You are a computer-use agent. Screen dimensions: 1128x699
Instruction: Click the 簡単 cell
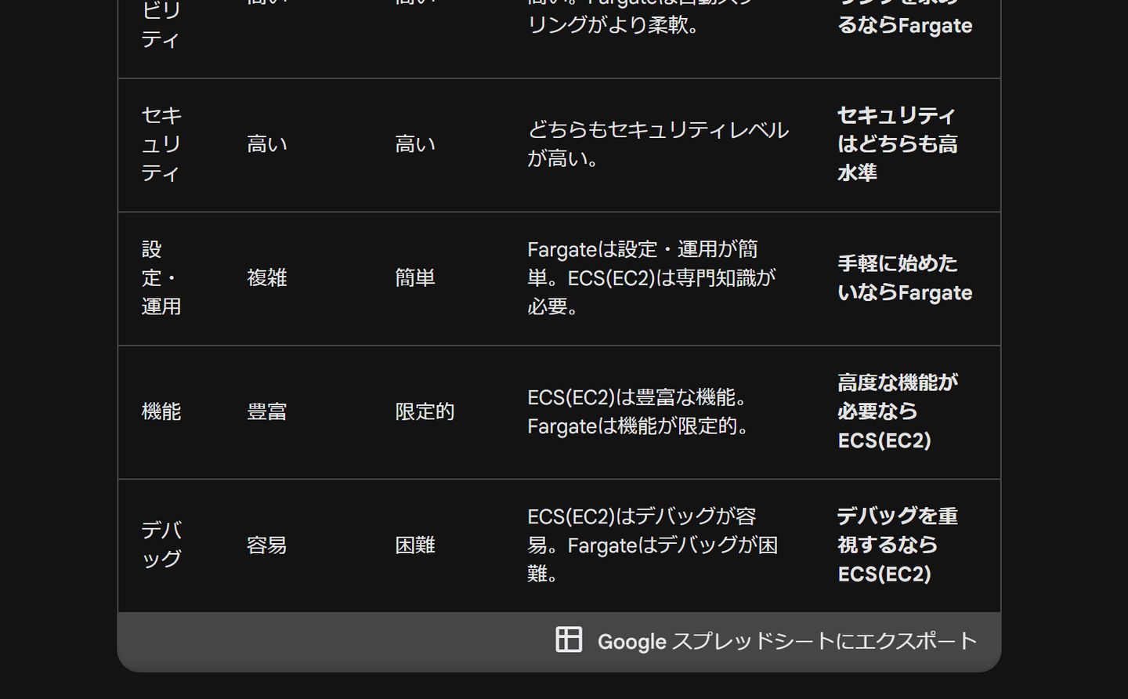coord(415,278)
